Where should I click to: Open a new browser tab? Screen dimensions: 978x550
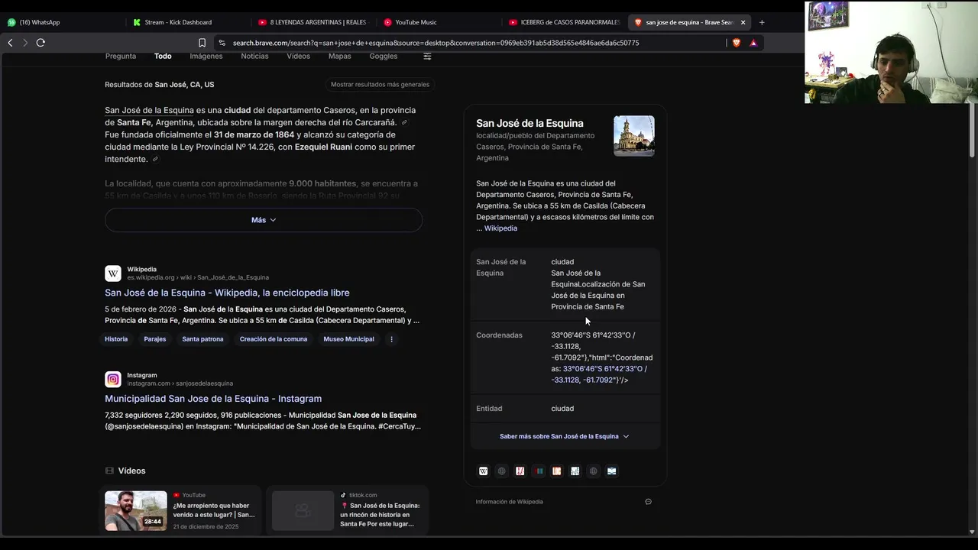pos(762,22)
